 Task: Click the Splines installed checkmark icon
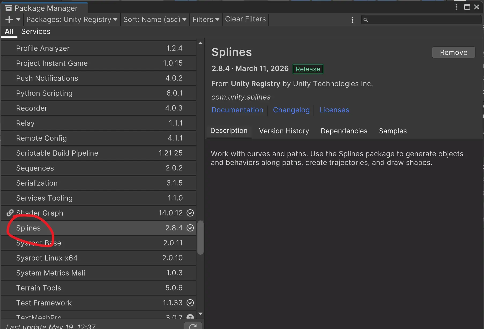pyautogui.click(x=190, y=228)
